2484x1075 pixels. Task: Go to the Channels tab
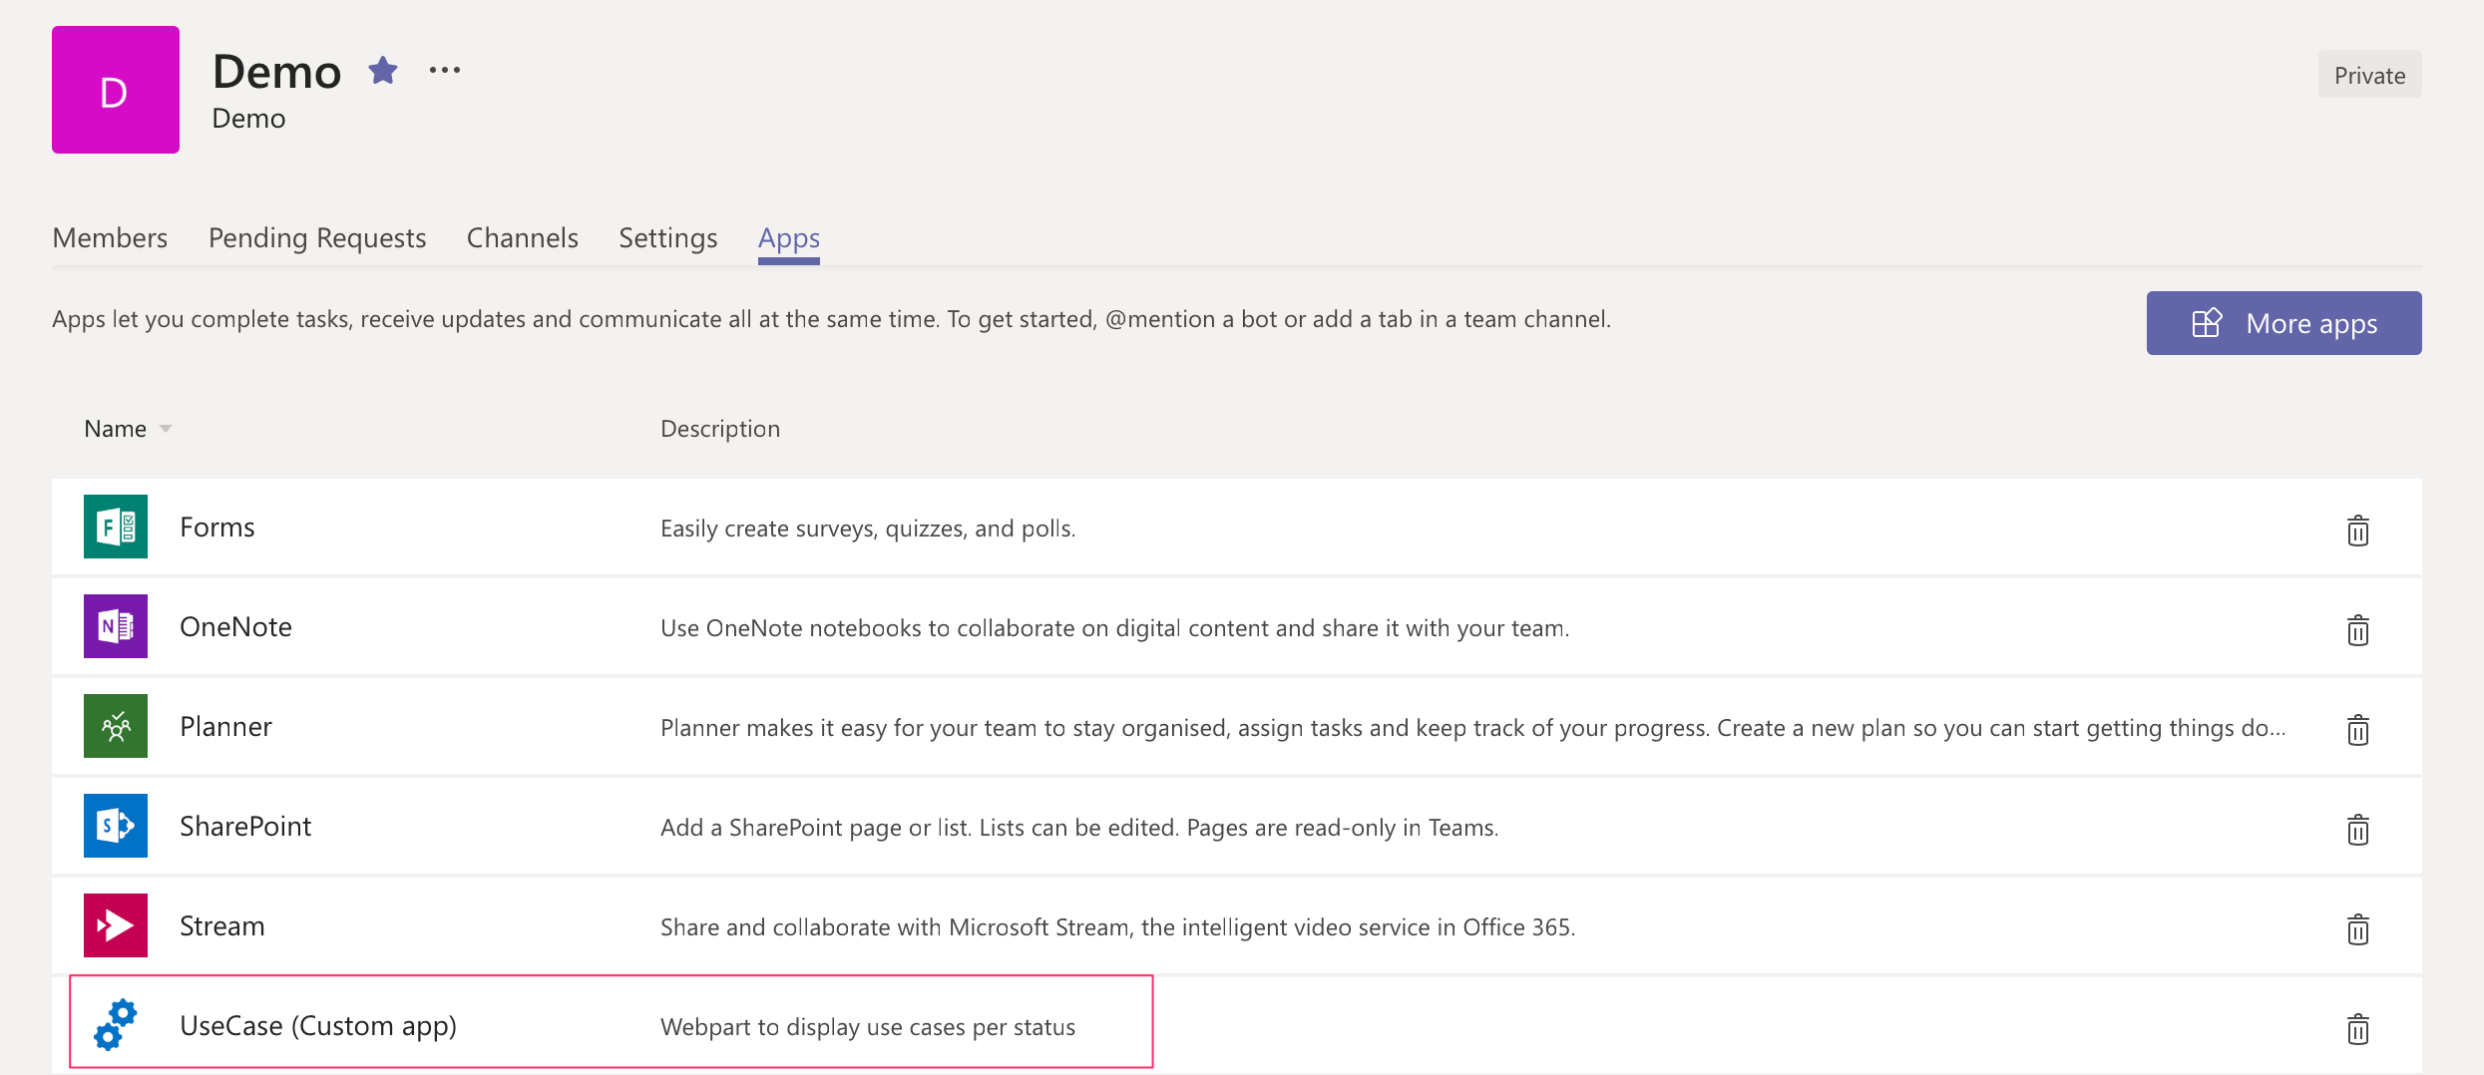(x=522, y=238)
